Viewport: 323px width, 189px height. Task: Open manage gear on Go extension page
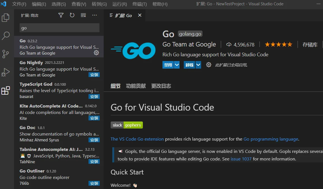click(x=209, y=65)
